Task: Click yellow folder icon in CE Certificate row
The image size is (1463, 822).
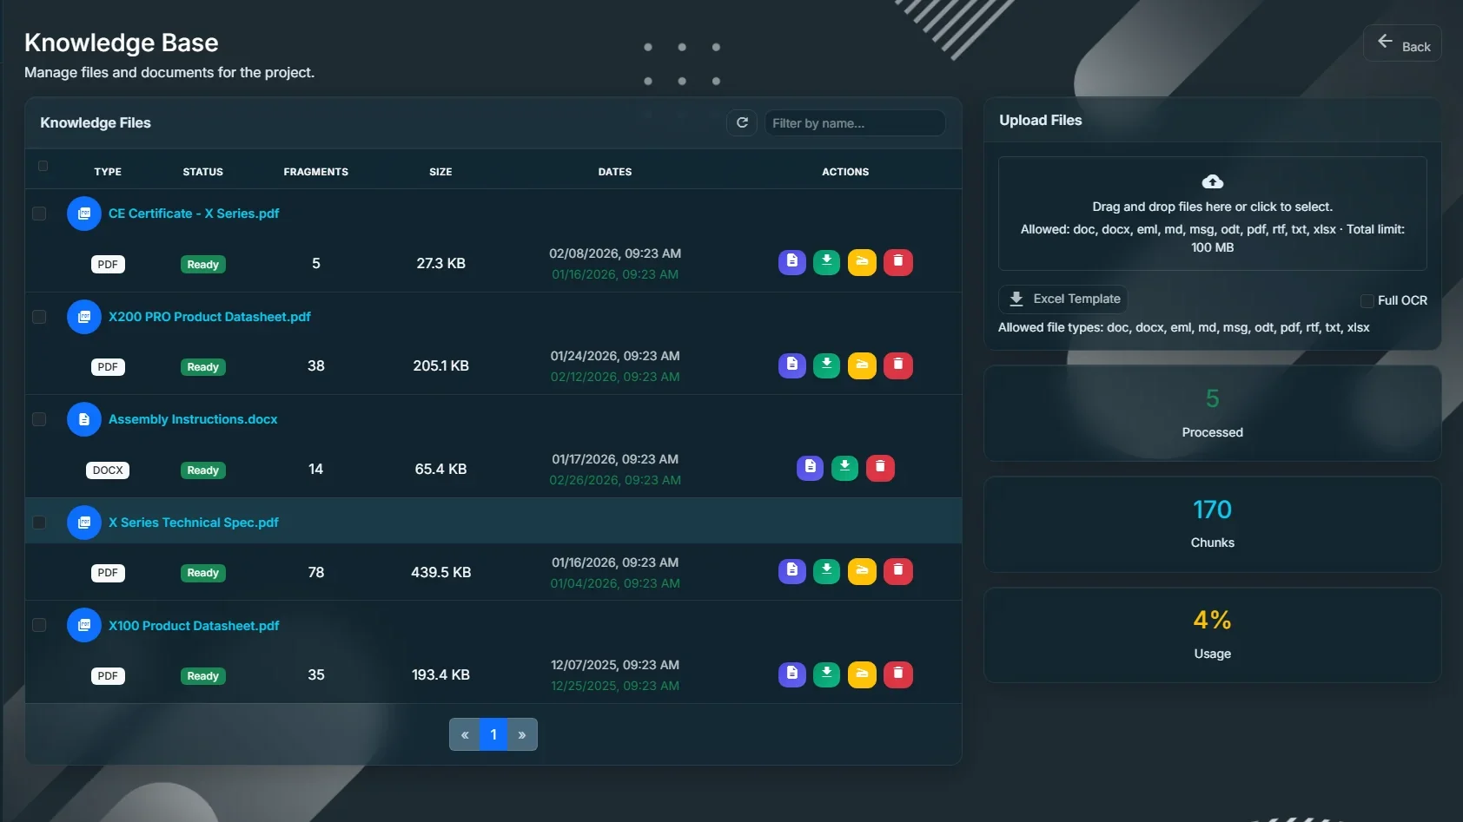Action: tap(862, 262)
